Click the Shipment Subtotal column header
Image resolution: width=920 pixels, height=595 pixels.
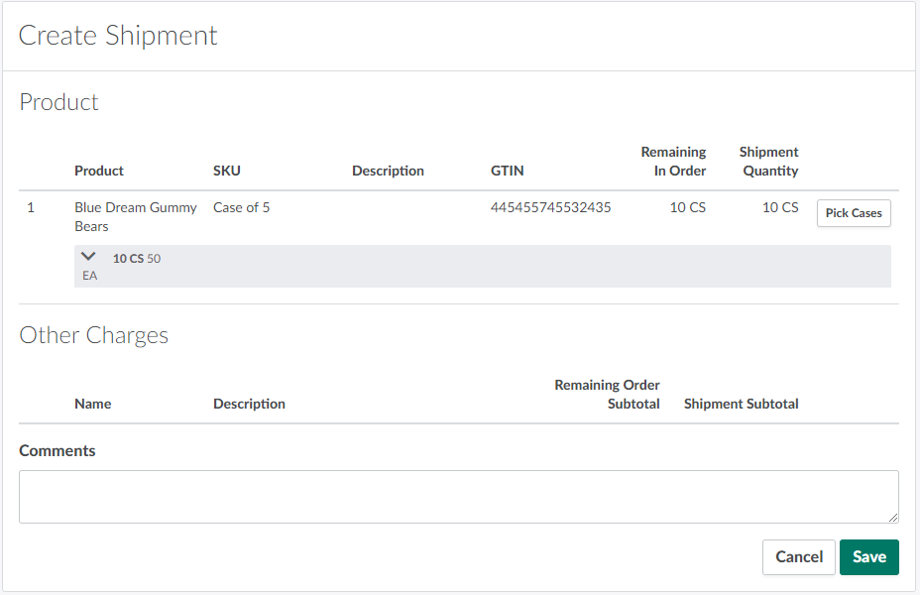coord(741,404)
